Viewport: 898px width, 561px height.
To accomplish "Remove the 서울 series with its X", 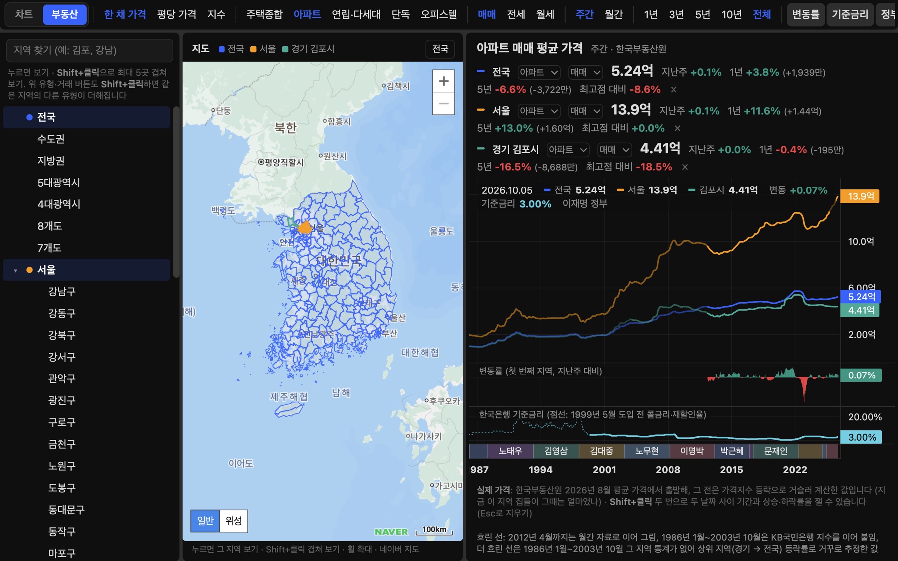I will point(677,128).
